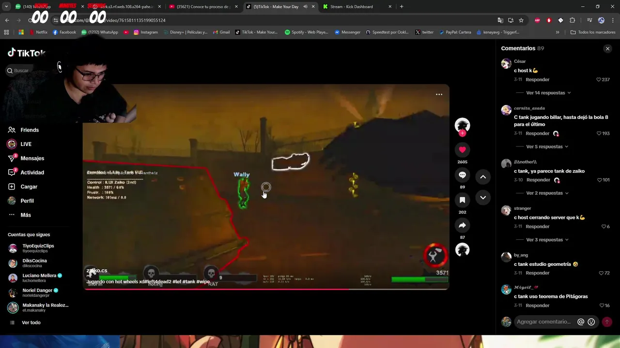
Task: Show hidden bookmarks overflow chevron
Action: pos(558,32)
